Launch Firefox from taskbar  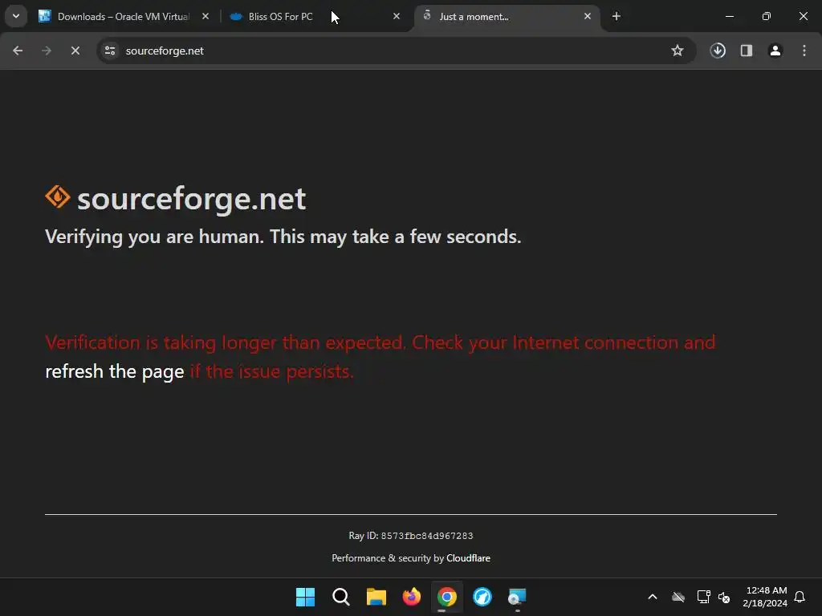point(412,597)
